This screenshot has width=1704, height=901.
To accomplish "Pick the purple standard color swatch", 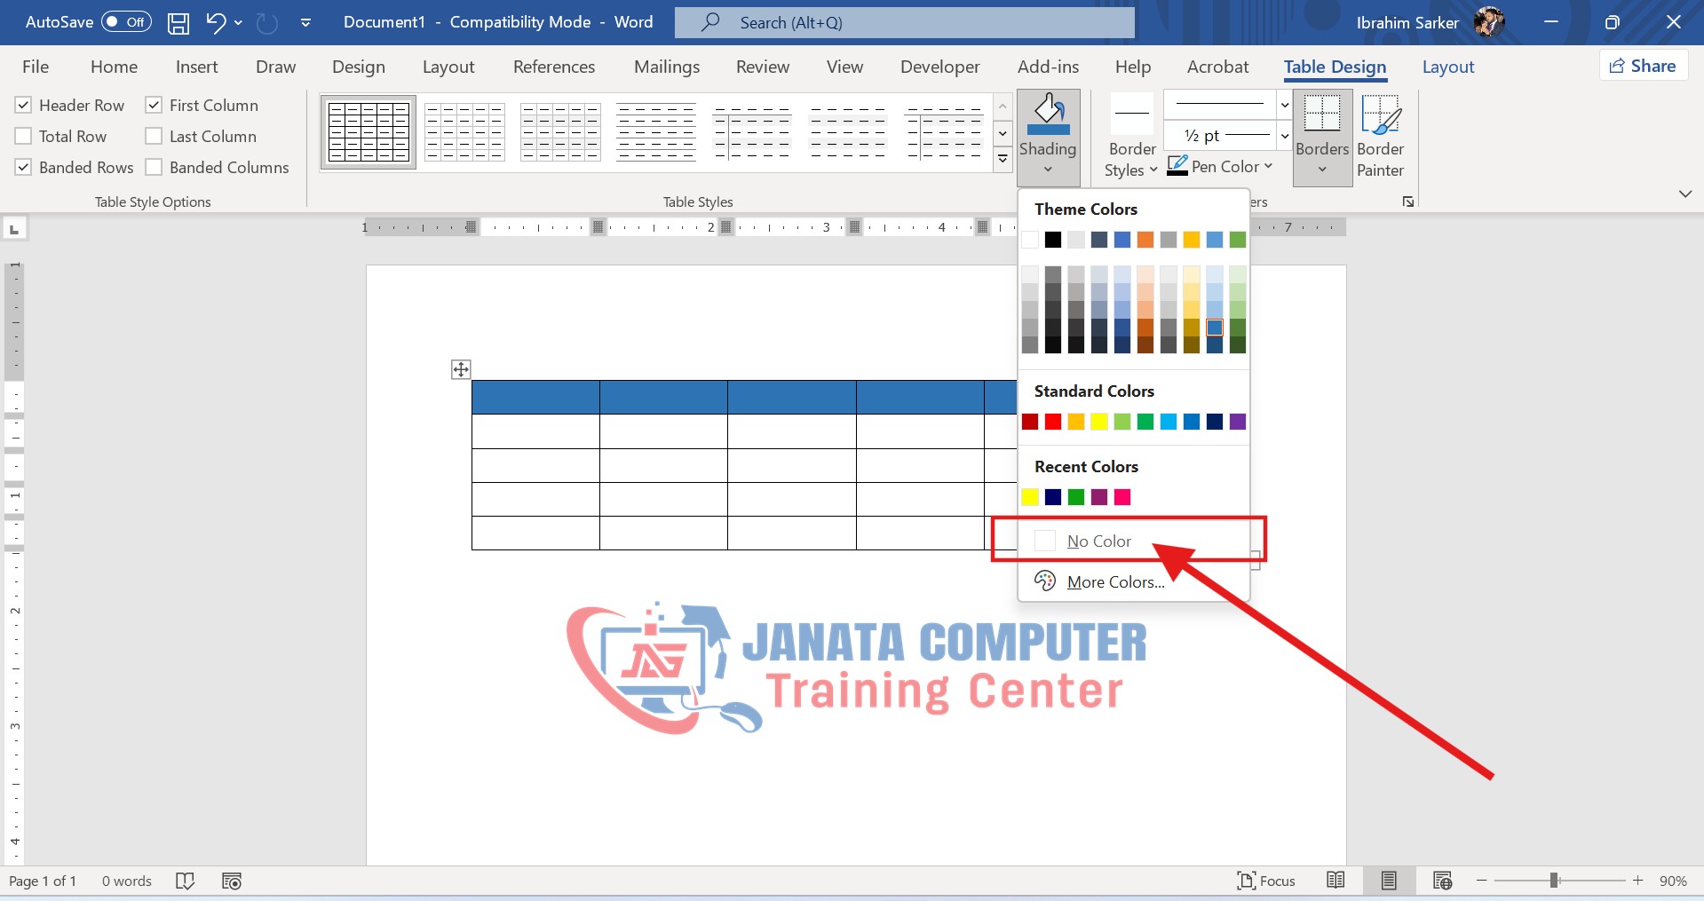I will [x=1238, y=422].
